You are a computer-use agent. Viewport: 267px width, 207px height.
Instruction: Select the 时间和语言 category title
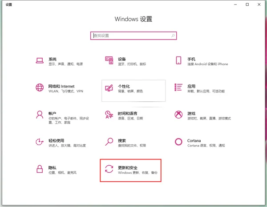128,113
